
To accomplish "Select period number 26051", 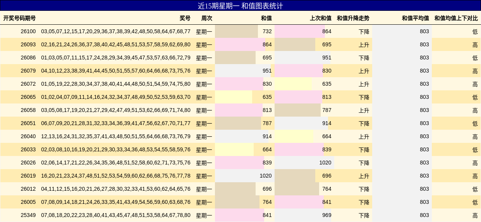I will coord(28,123).
